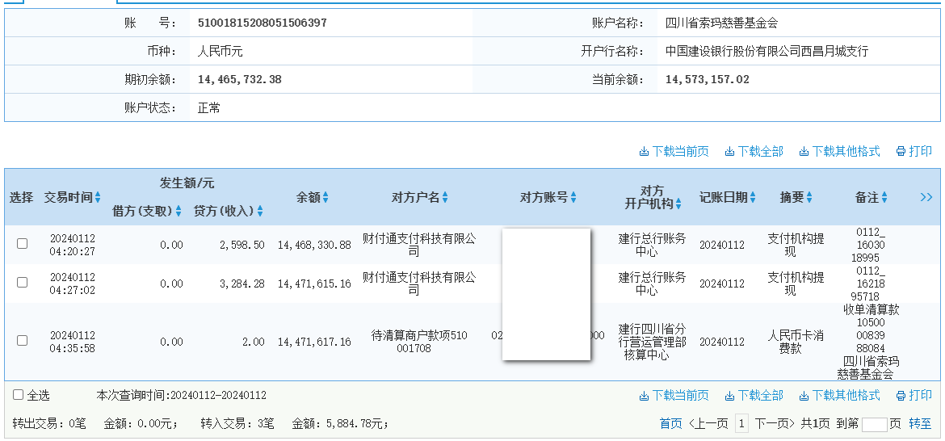The image size is (945, 441).
Task: Click bottom 下载其他格式 link
Action: [839, 396]
